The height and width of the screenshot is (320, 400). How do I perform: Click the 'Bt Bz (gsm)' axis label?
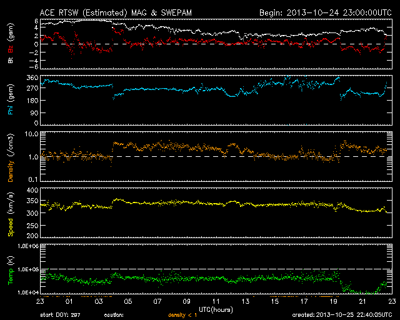pyautogui.click(x=11, y=43)
